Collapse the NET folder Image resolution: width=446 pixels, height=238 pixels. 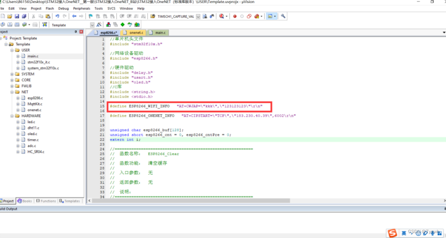tap(12, 92)
